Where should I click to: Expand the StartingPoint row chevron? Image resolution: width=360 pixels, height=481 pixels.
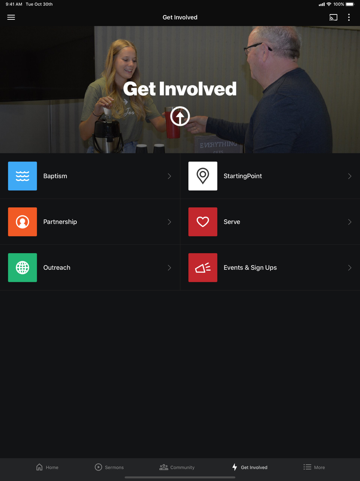coord(350,176)
